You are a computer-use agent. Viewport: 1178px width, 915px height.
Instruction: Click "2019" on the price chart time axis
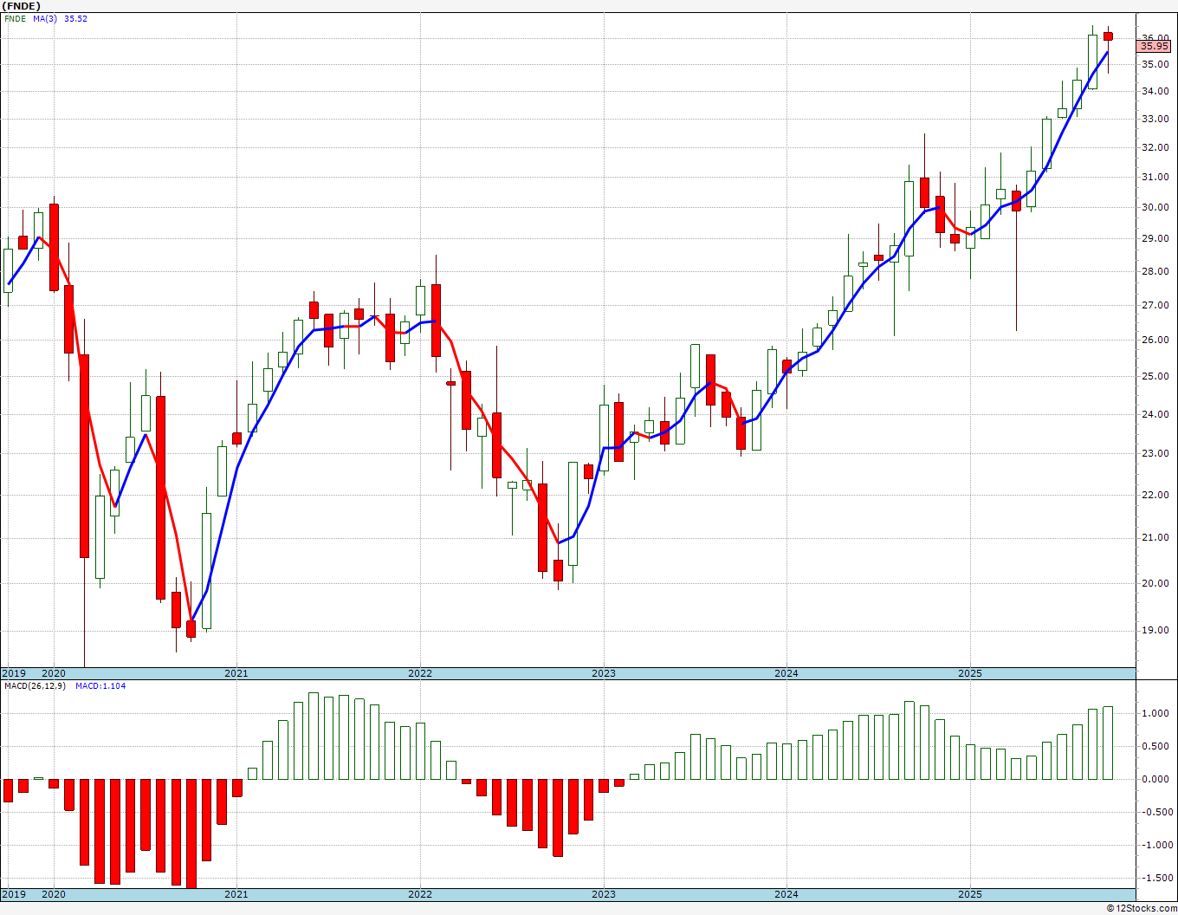click(13, 673)
